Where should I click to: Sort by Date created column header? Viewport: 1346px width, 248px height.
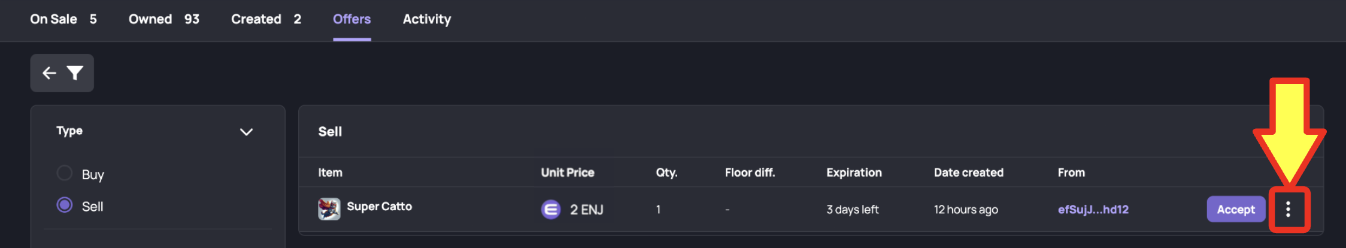click(x=969, y=173)
